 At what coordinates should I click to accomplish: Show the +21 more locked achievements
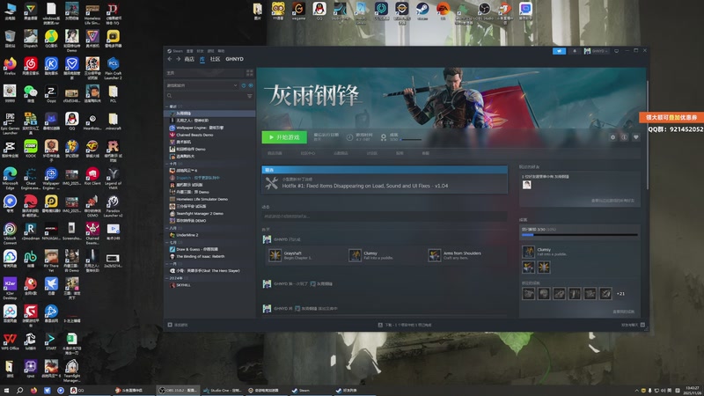click(620, 294)
